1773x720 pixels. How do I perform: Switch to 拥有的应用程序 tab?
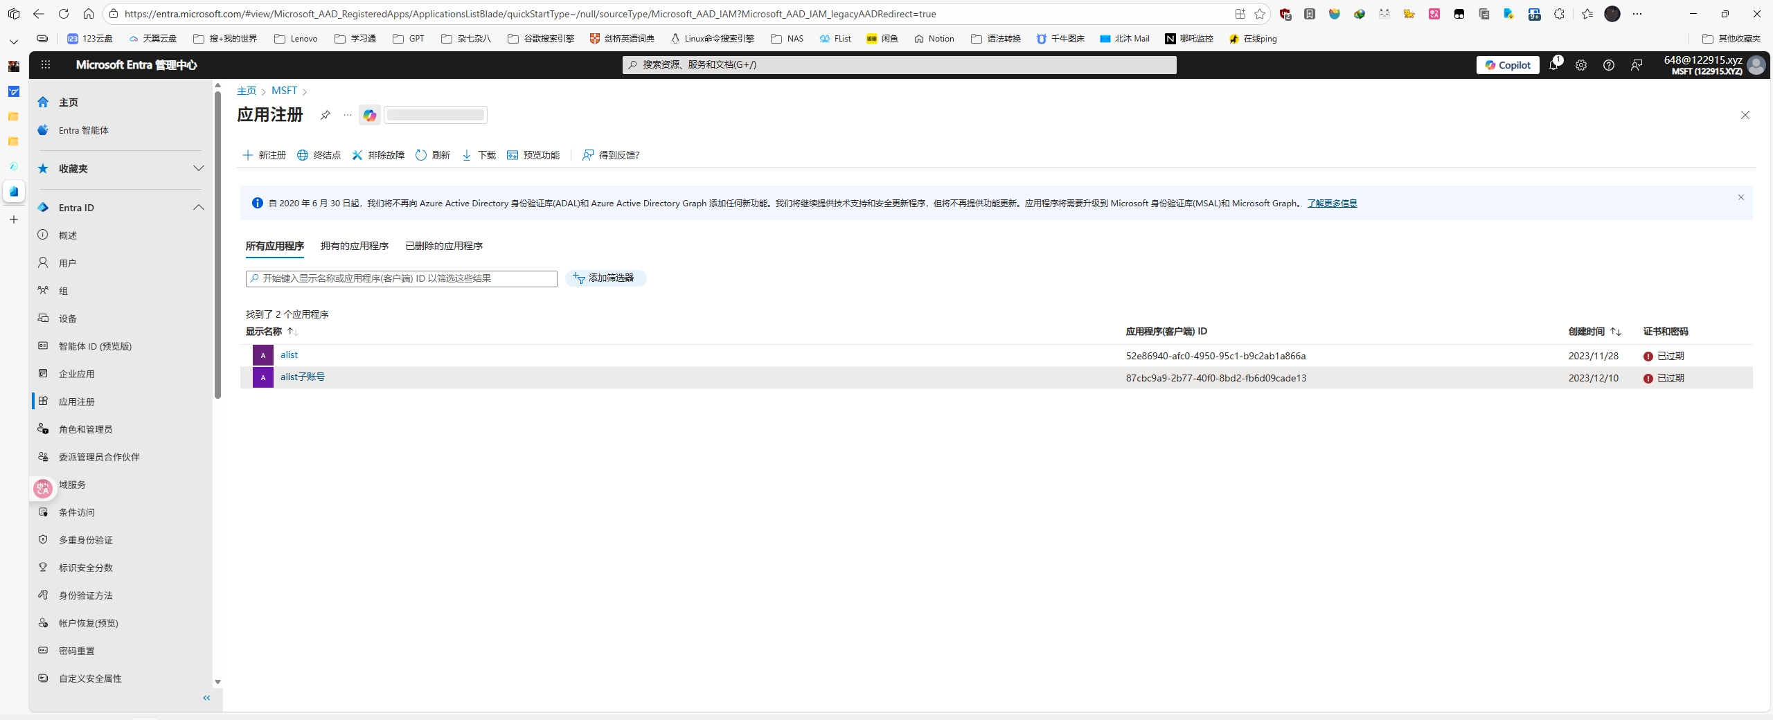pyautogui.click(x=355, y=246)
